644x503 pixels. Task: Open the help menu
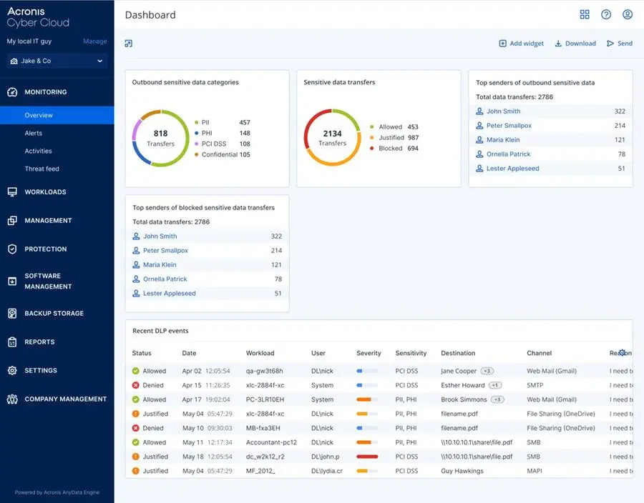pyautogui.click(x=605, y=14)
